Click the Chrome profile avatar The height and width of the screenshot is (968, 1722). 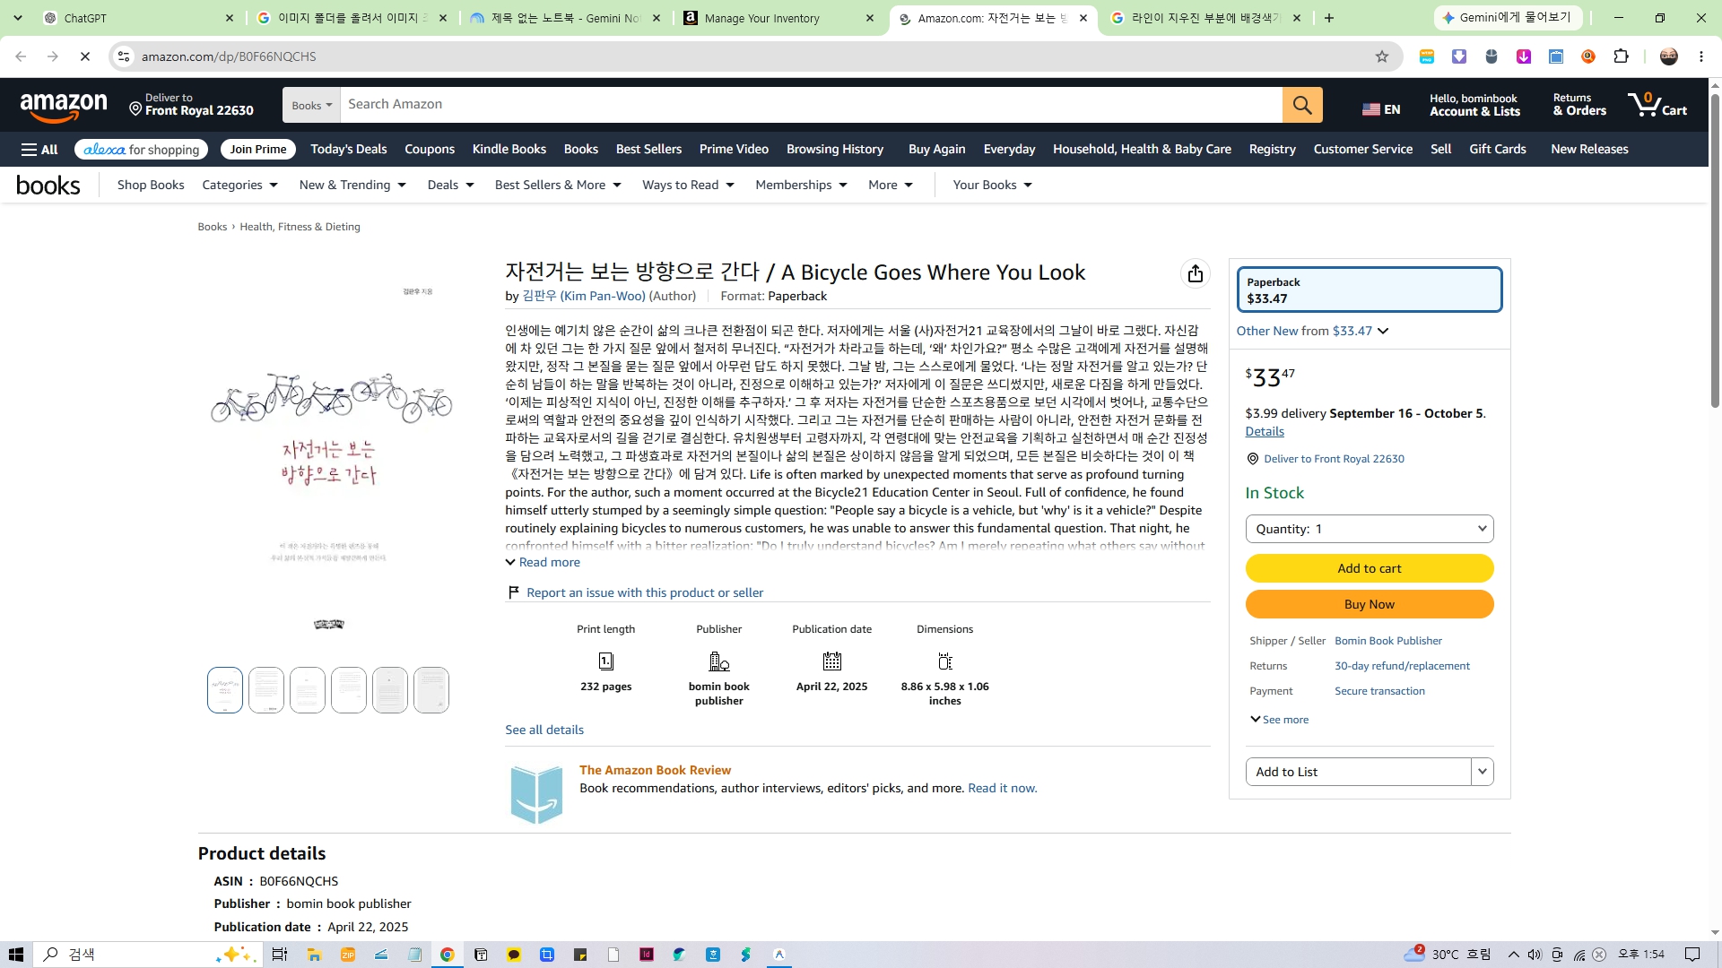point(1669,56)
